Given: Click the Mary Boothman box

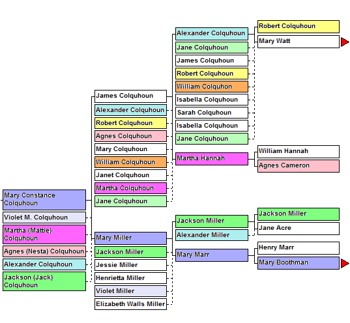Looking at the screenshot, I should coord(299,263).
